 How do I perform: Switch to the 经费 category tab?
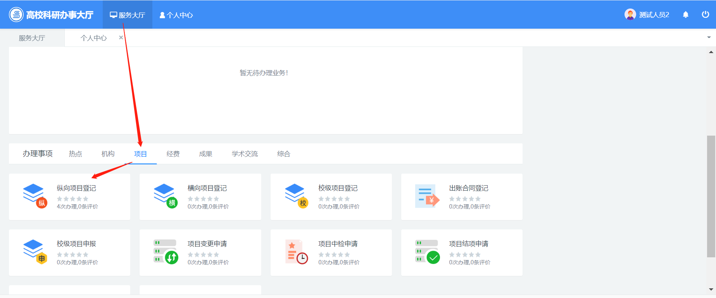click(173, 154)
